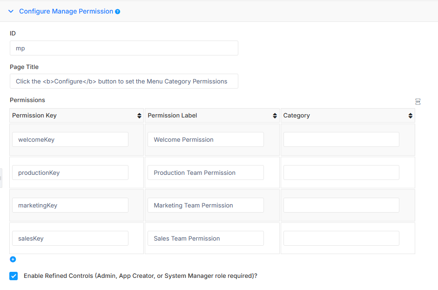
Task: Sort by Permission Key column arrows
Action: coord(139,116)
